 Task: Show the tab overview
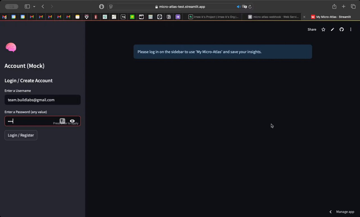(353, 6)
